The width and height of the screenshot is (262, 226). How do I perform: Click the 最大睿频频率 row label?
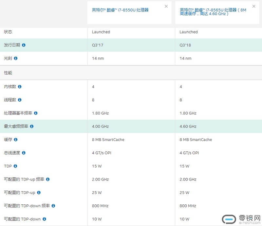(16, 126)
